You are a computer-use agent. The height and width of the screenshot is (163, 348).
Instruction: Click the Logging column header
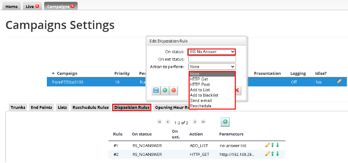[298, 73]
